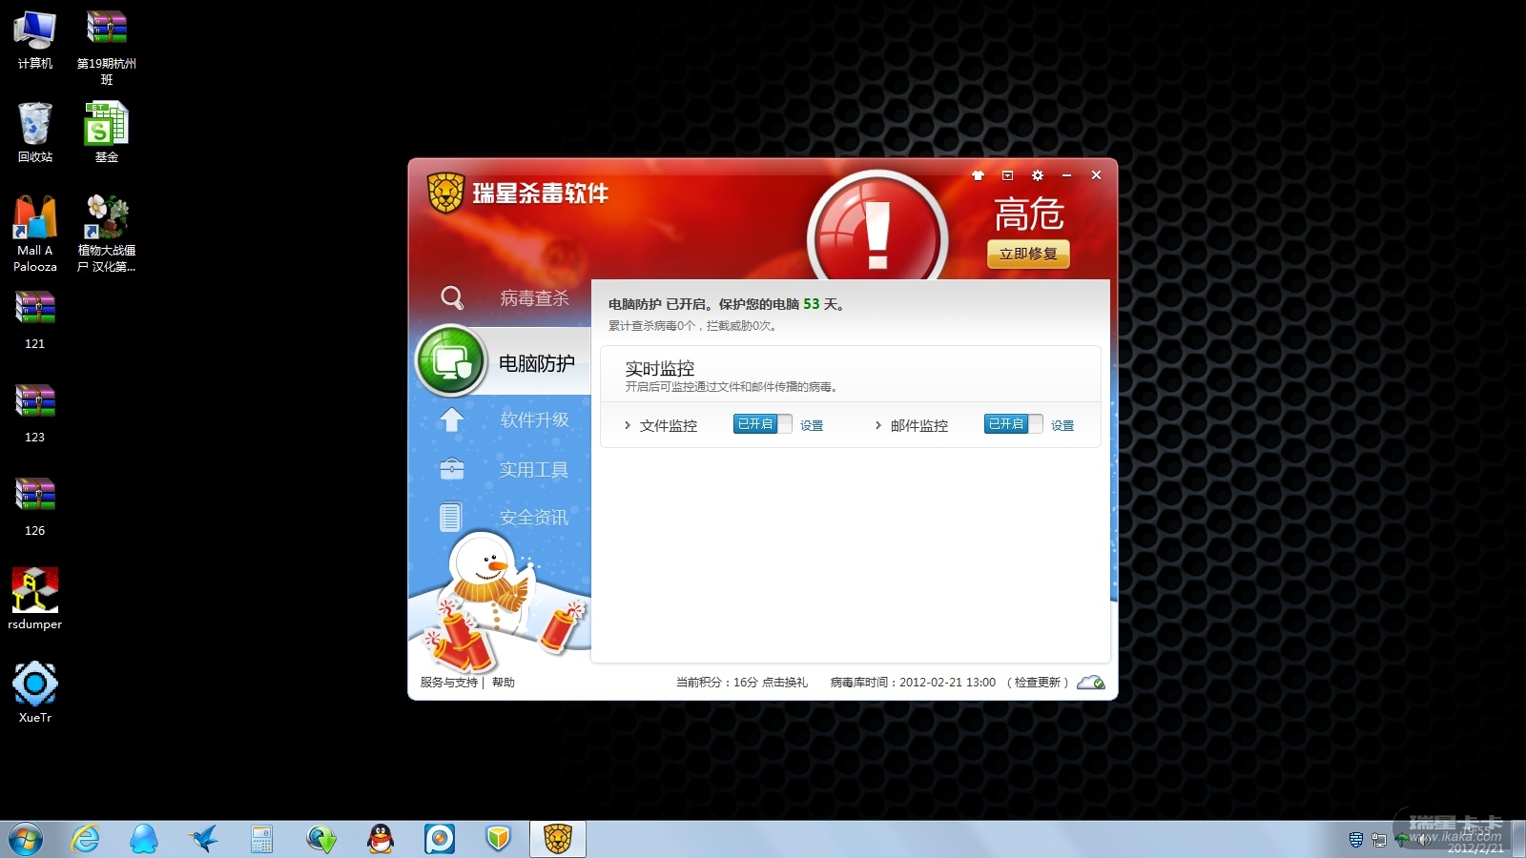This screenshot has height=858, width=1526.
Task: Expand the 邮件监控 chevron
Action: [877, 425]
